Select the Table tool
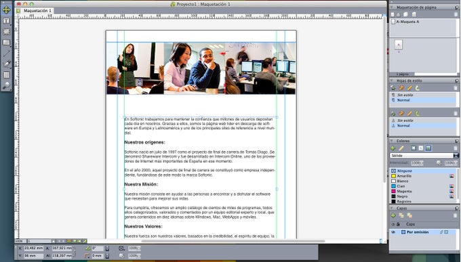461x262 pixels. [x=6, y=75]
